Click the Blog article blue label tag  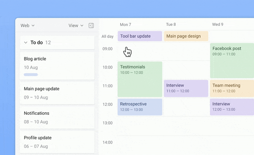click(31, 75)
